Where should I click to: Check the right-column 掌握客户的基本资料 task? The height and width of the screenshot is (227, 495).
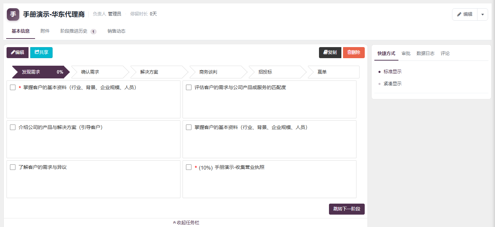click(x=189, y=127)
